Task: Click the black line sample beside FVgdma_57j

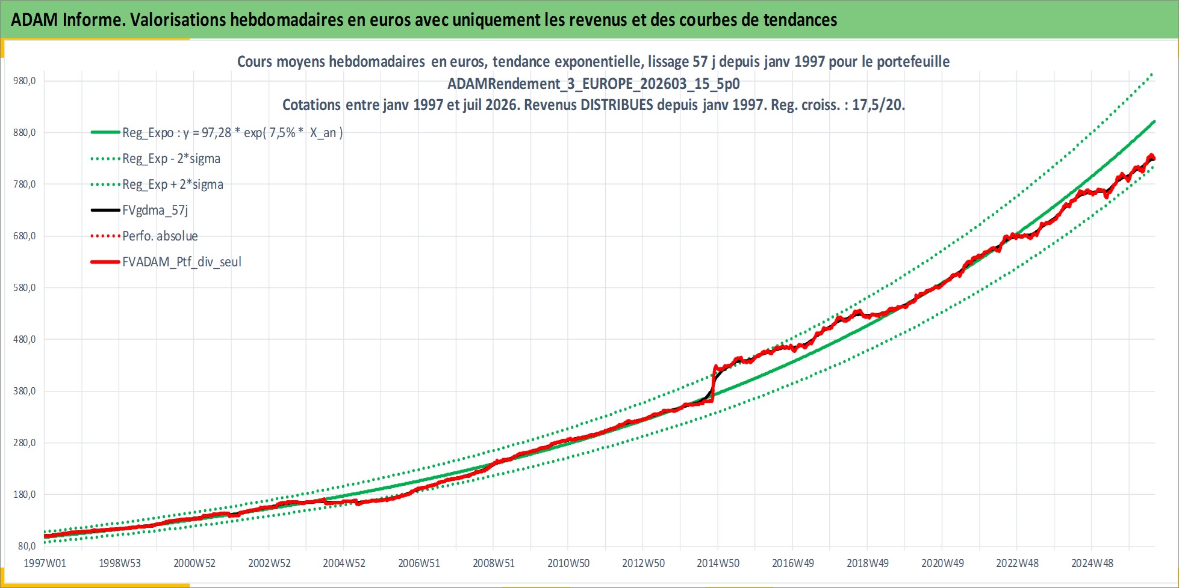Action: click(105, 210)
